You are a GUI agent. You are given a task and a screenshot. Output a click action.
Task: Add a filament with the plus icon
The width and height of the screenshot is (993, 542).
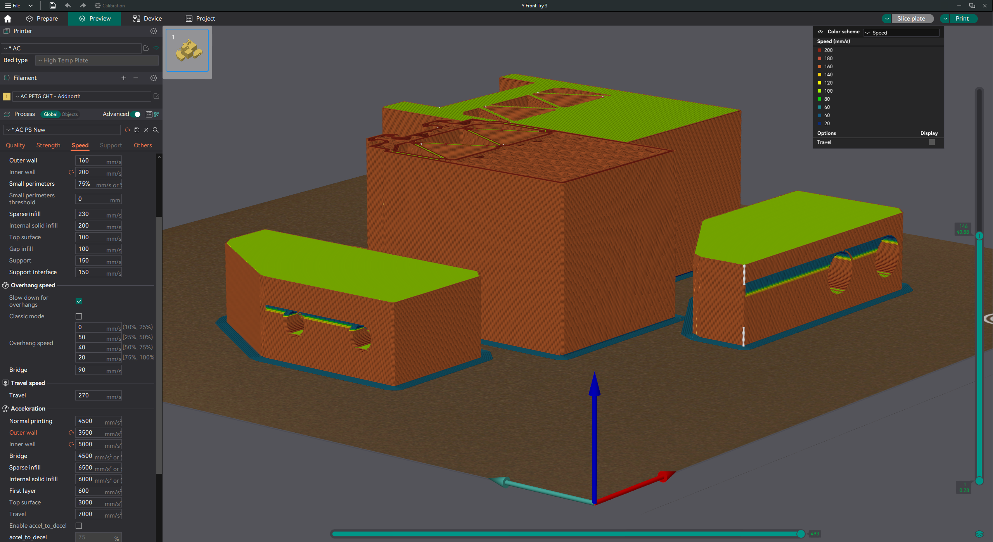click(123, 78)
